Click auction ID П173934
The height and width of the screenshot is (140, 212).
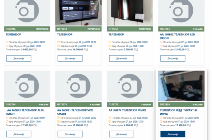[165, 105]
